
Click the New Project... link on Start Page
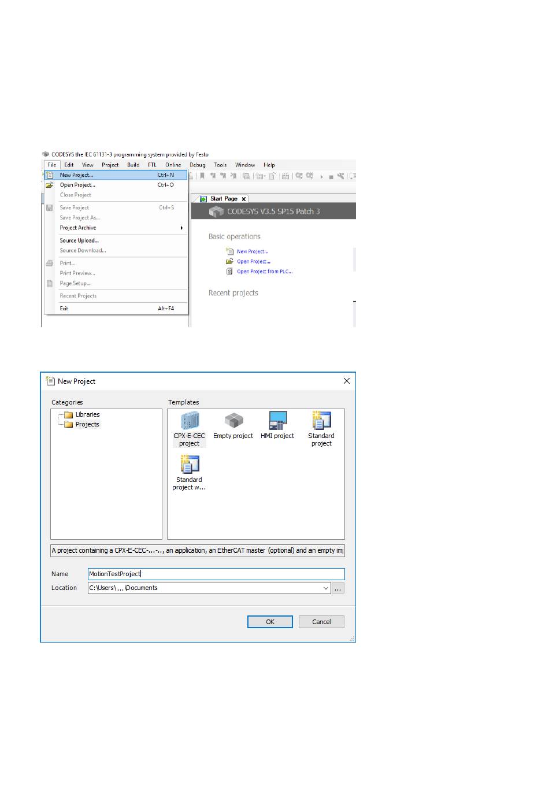pos(252,251)
